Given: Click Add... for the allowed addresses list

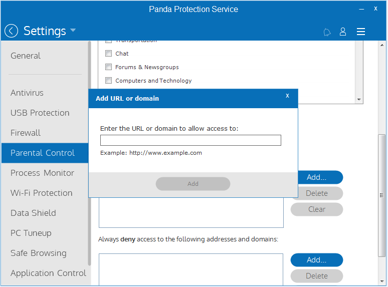Looking at the screenshot, I should (320, 177).
